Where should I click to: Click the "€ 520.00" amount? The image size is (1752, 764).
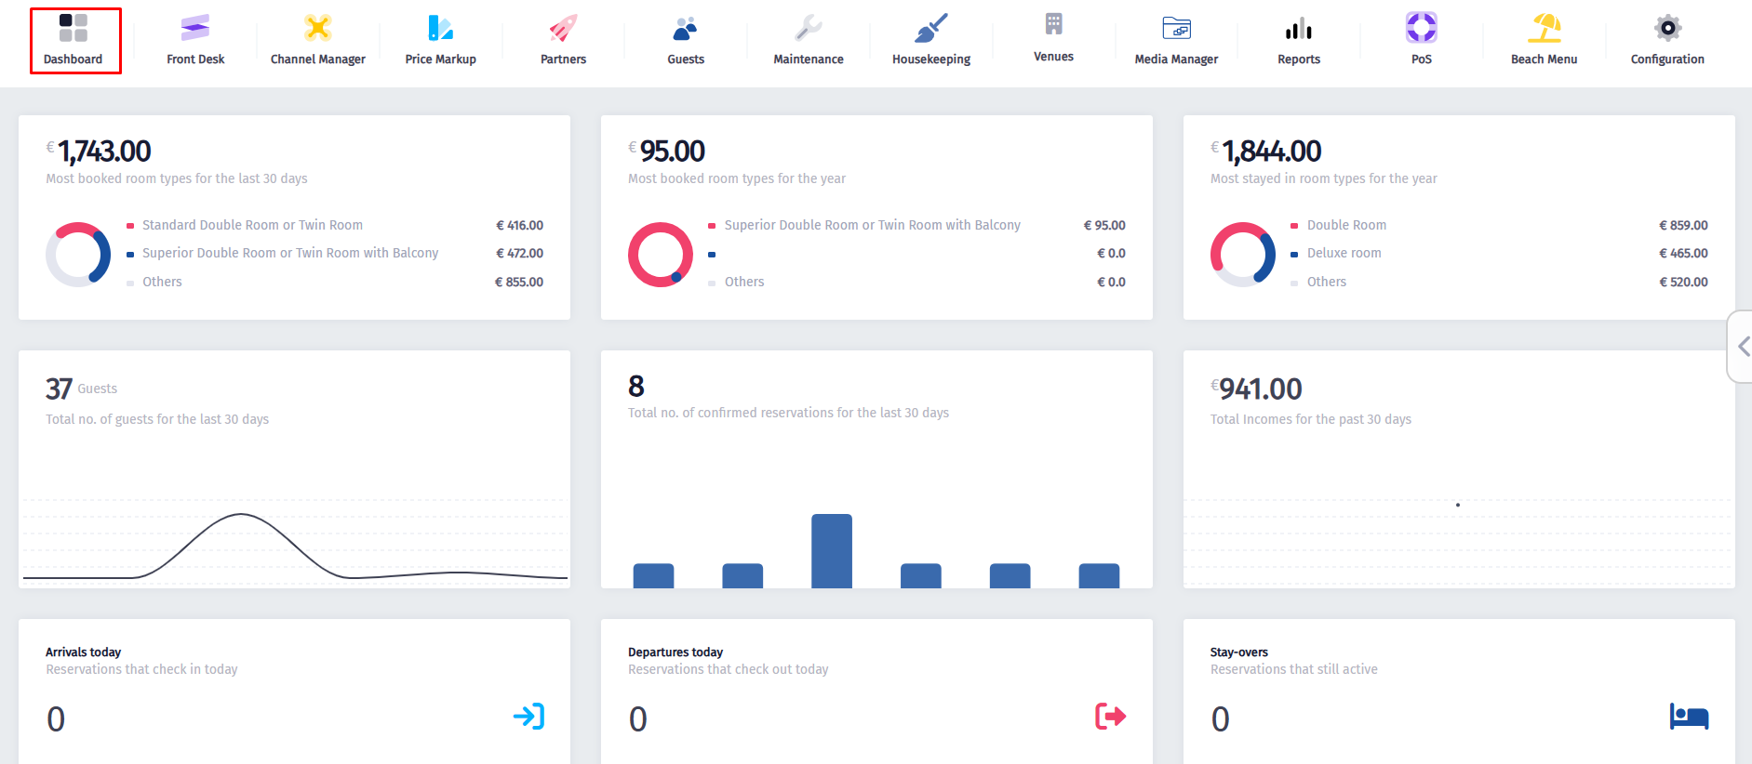1683,282
